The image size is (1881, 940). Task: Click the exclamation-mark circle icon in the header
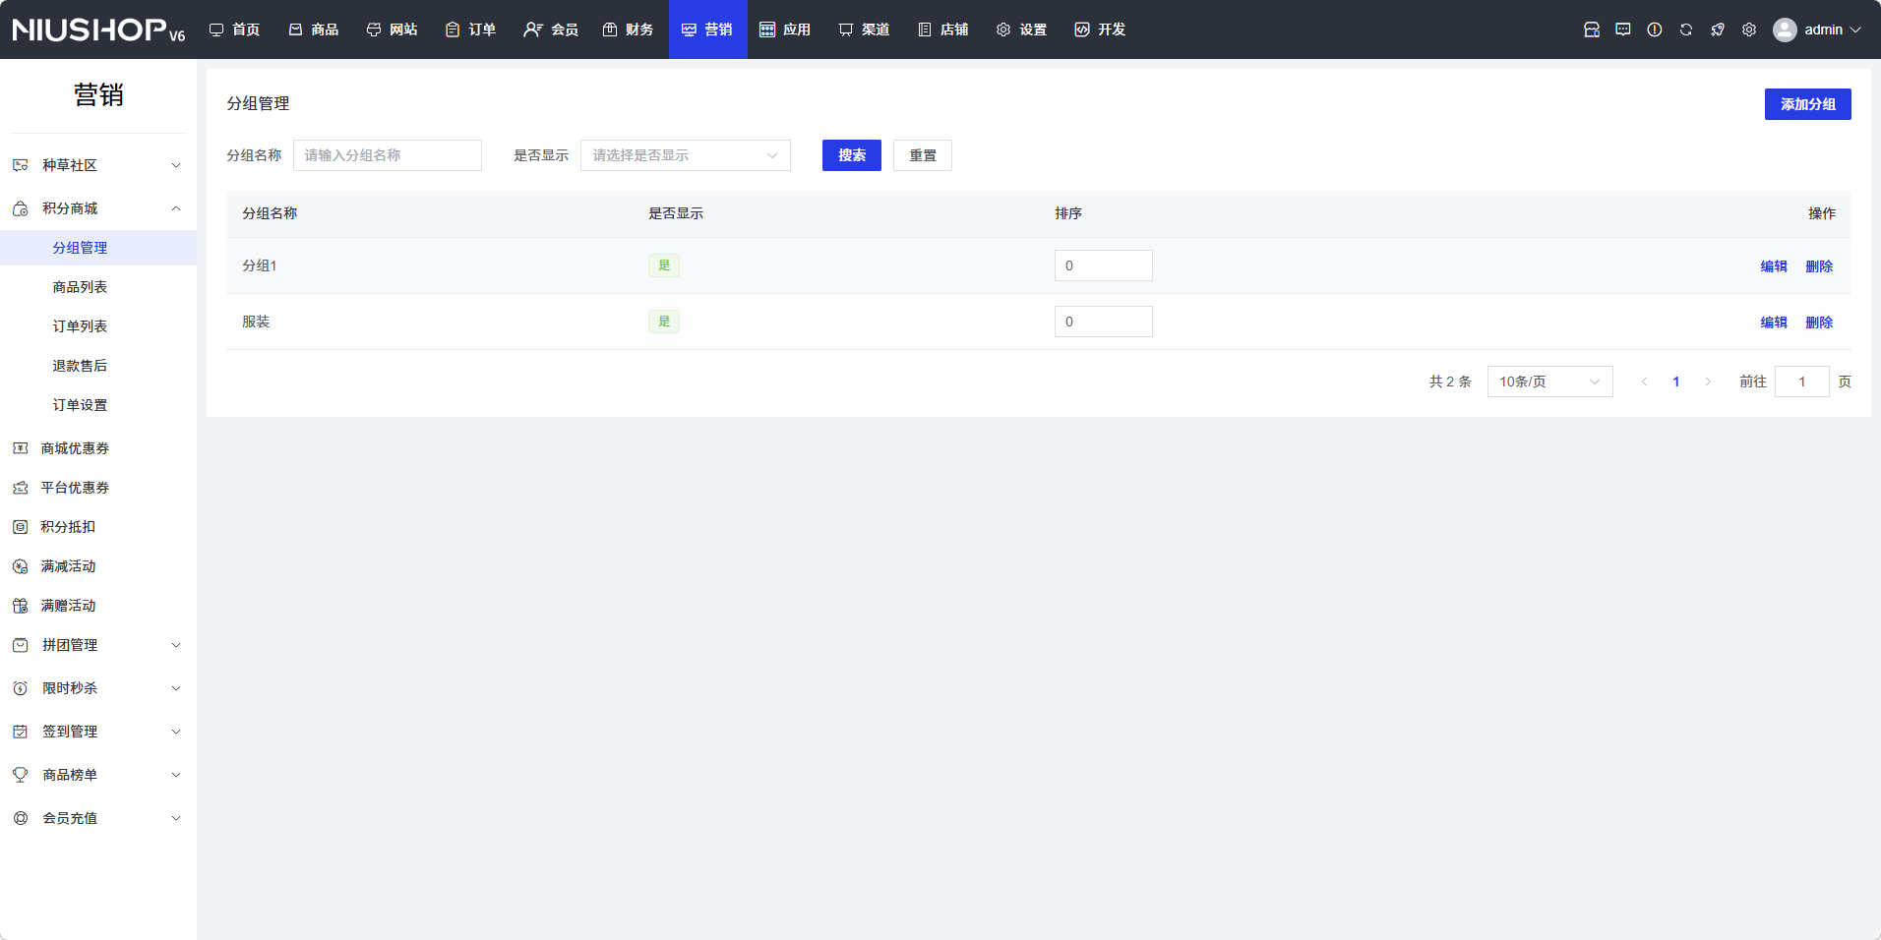click(1654, 29)
